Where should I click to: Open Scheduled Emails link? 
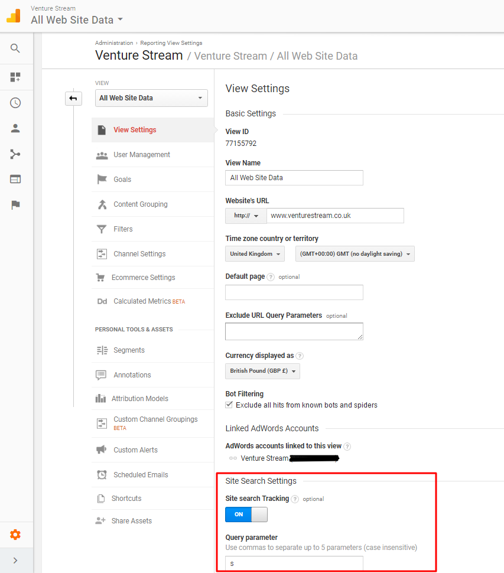pyautogui.click(x=141, y=475)
